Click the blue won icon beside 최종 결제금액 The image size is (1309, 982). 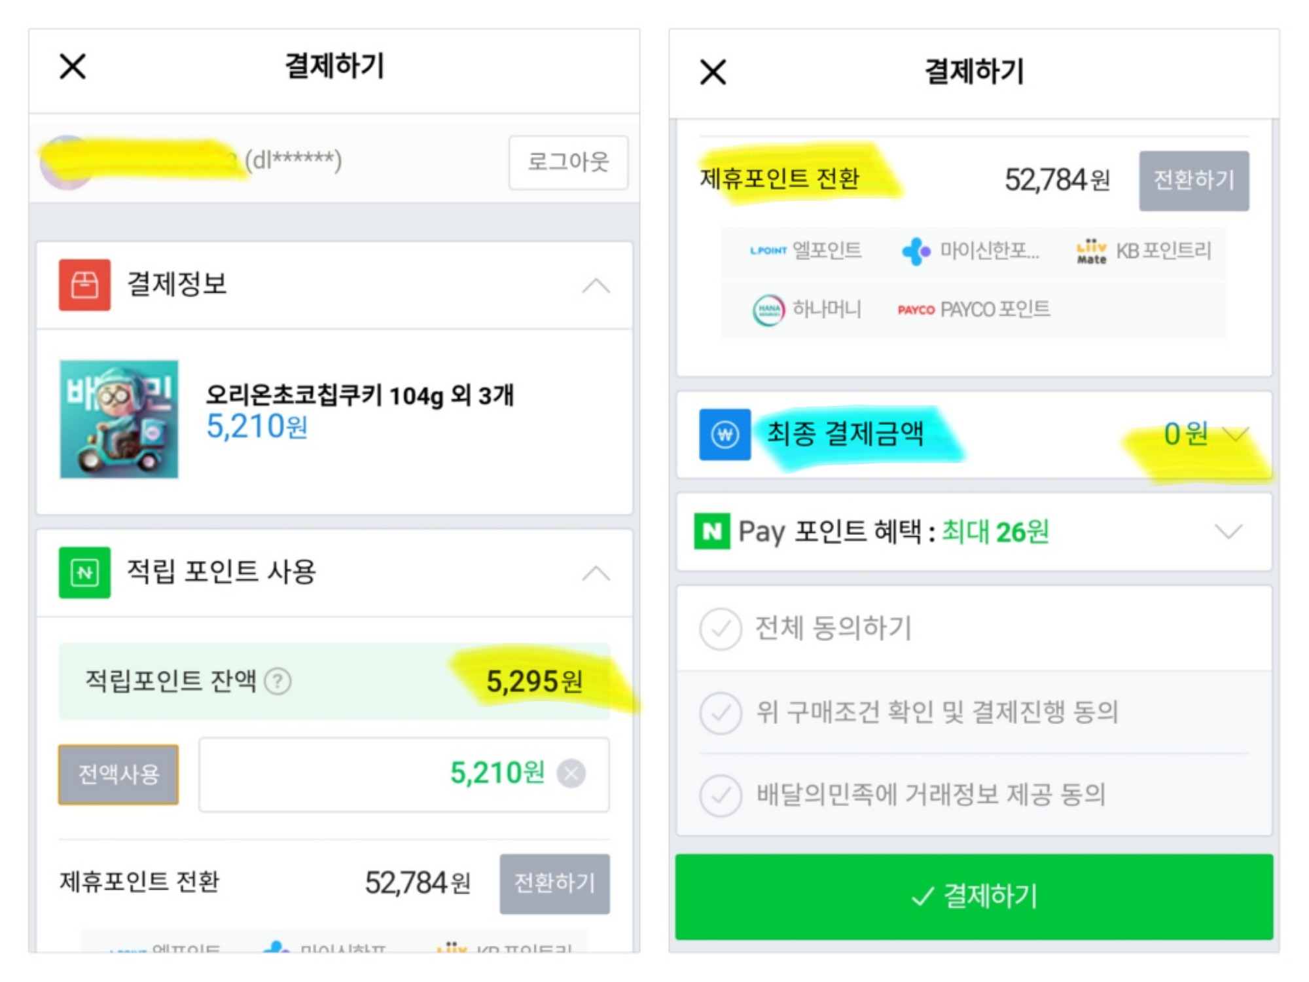click(725, 435)
